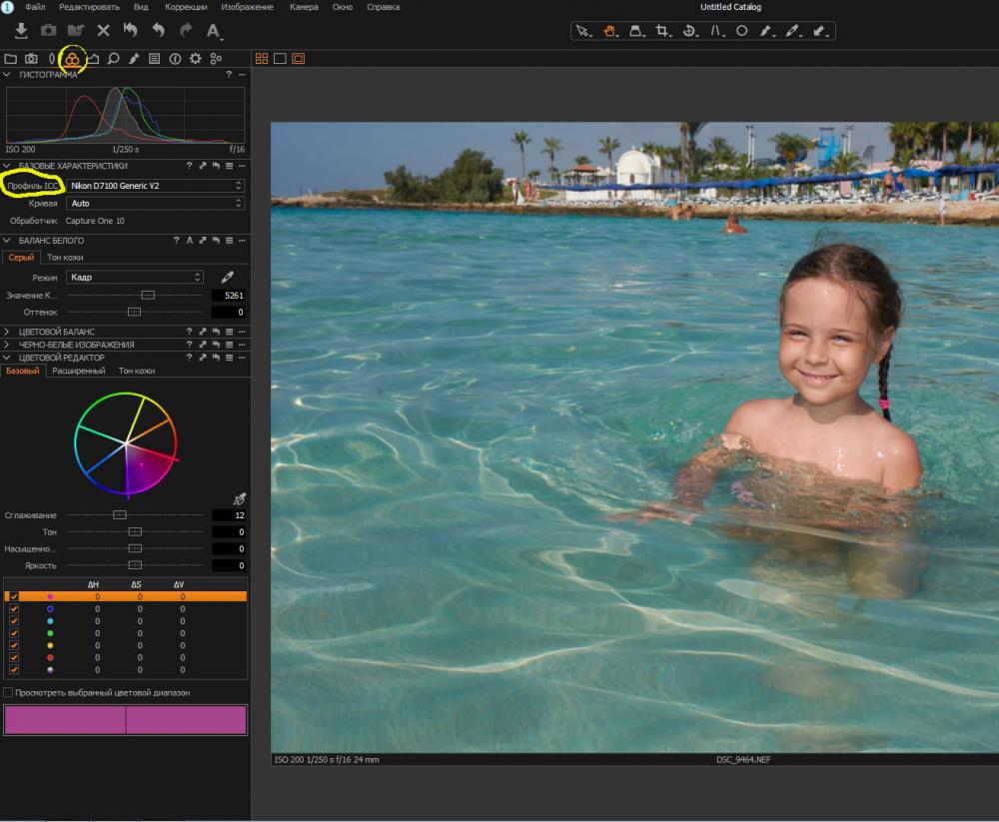The image size is (999, 822).
Task: Click the Kelvin value field 5261
Action: 228,295
